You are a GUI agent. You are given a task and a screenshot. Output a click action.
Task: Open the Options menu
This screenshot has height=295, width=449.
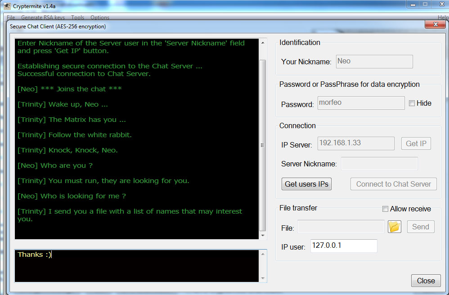(100, 18)
